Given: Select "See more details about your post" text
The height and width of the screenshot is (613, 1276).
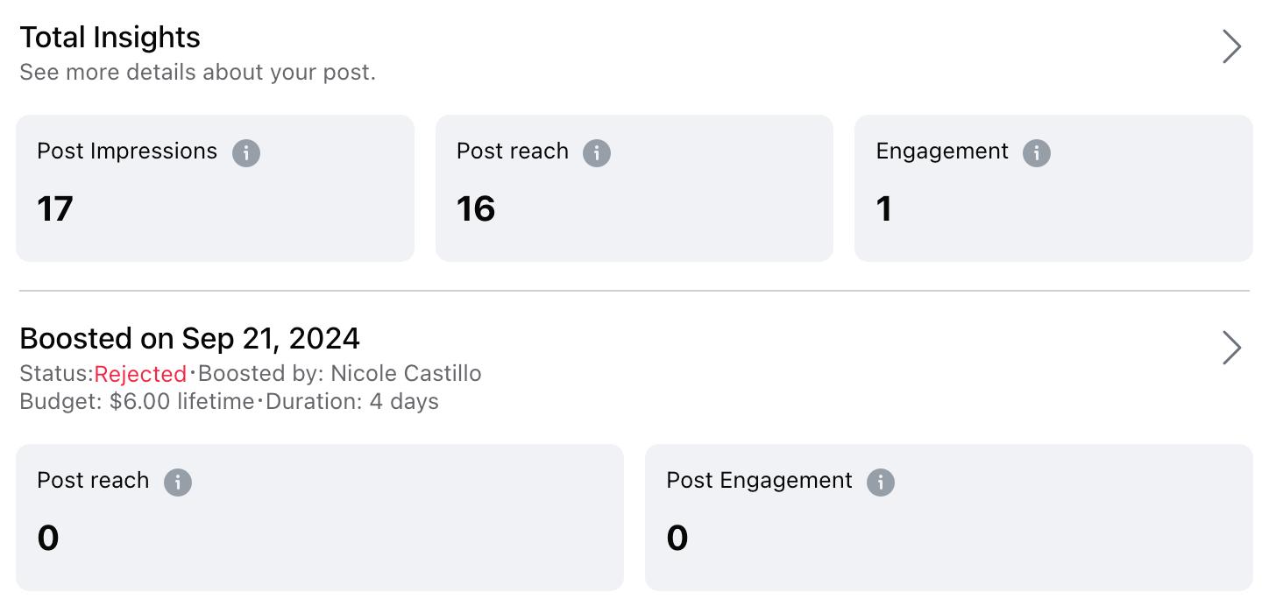Looking at the screenshot, I should [x=197, y=73].
